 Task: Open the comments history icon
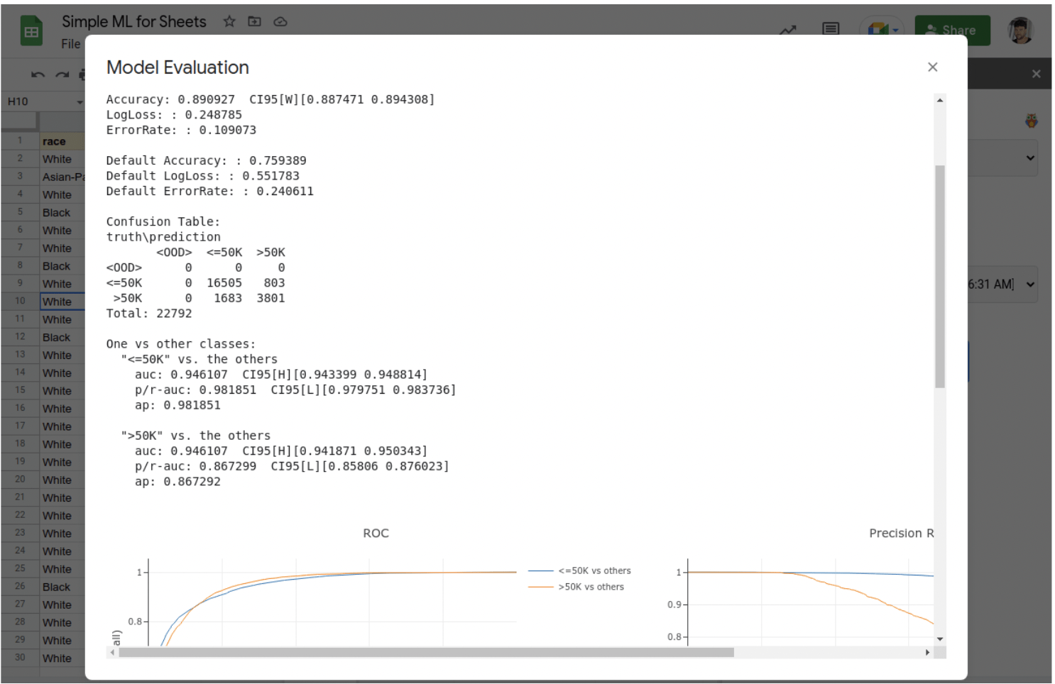point(830,29)
